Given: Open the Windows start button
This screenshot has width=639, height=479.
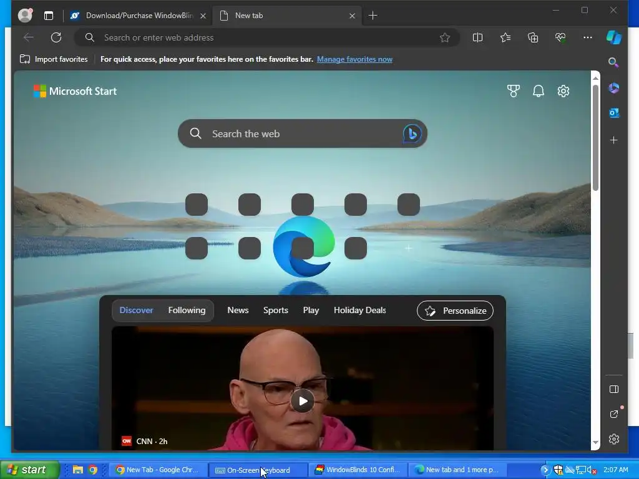Looking at the screenshot, I should [x=29, y=470].
